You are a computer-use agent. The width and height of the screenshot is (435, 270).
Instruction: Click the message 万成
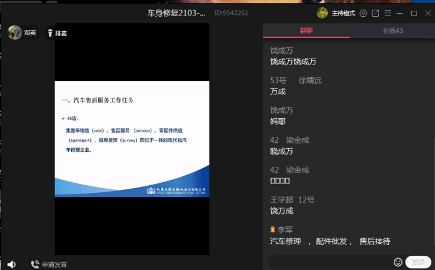tap(278, 91)
